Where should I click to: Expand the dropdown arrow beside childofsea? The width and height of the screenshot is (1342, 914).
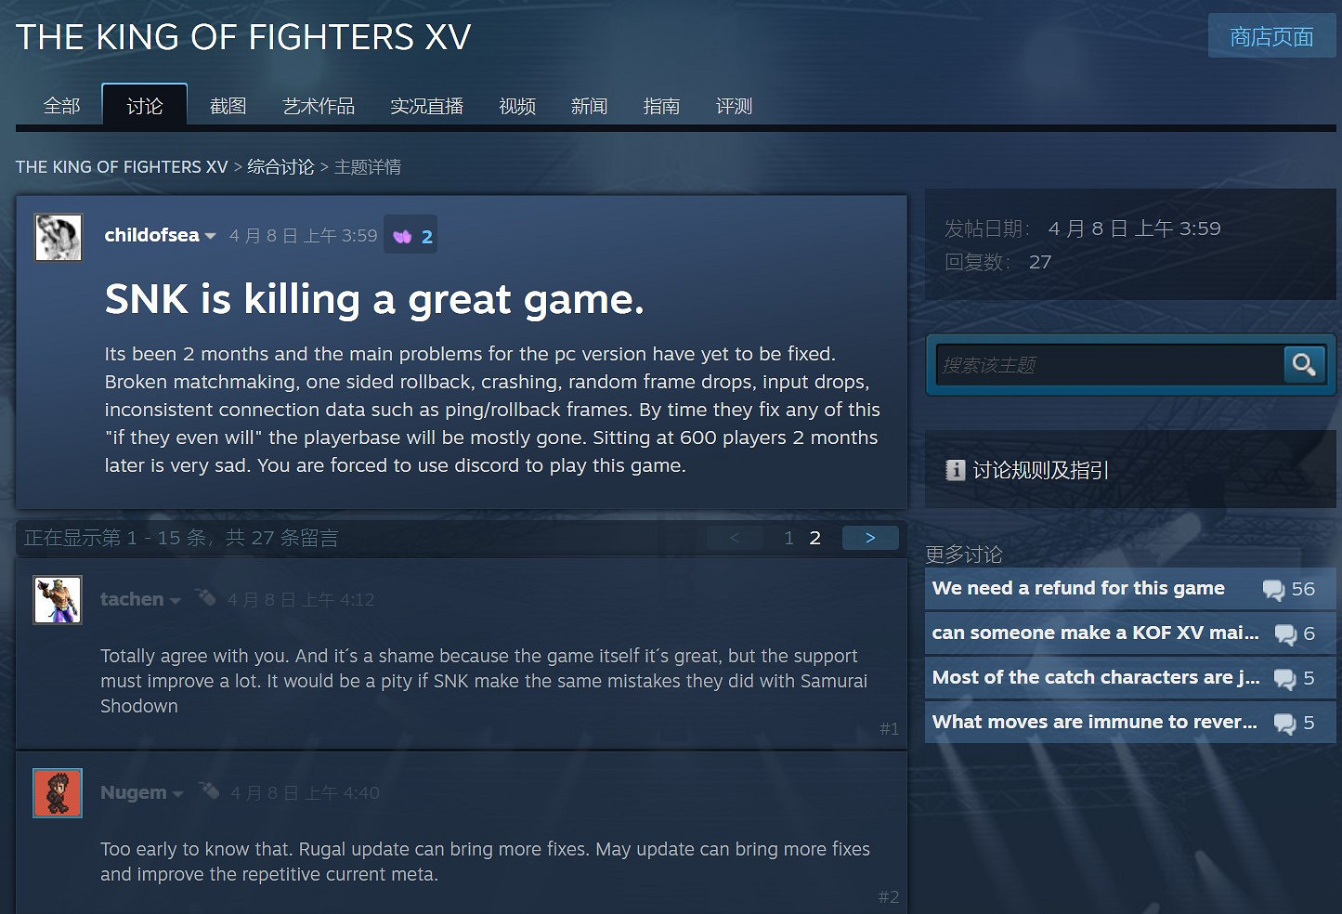[211, 236]
